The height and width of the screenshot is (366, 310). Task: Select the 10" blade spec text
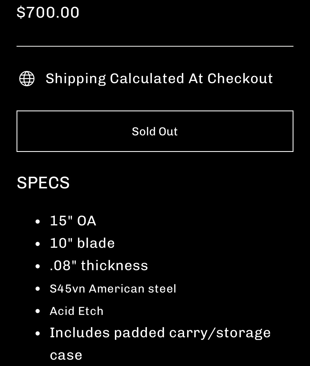(82, 243)
